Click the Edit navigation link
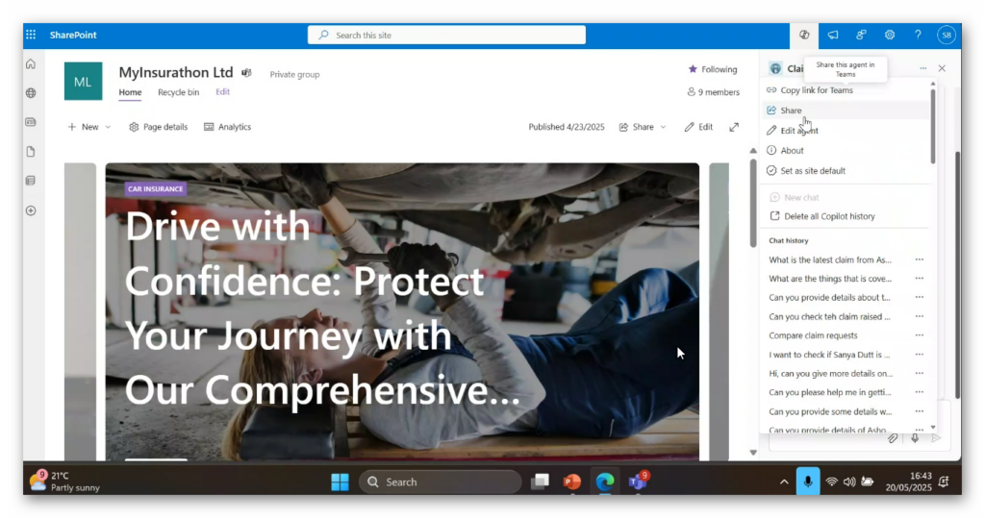The height and width of the screenshot is (518, 985). (x=222, y=91)
